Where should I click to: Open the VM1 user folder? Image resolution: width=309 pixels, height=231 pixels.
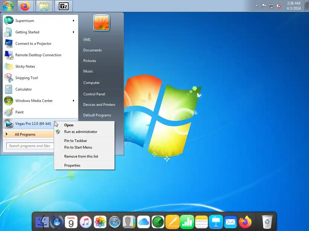pyautogui.click(x=87, y=39)
